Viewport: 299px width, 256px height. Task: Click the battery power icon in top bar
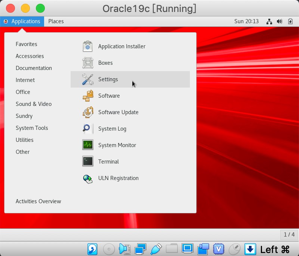[x=290, y=21]
